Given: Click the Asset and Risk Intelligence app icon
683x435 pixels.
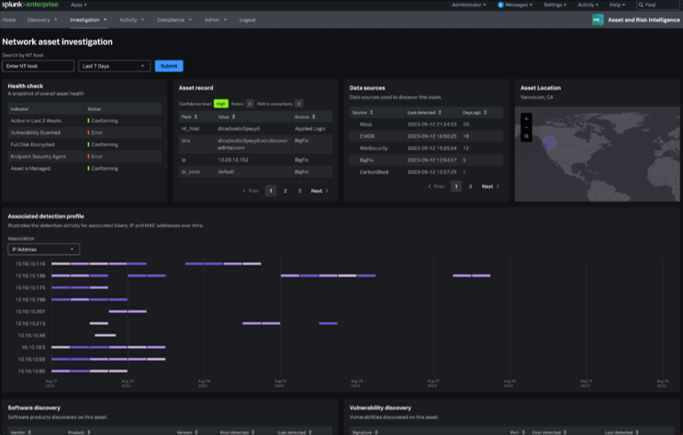Looking at the screenshot, I should 598,18.
